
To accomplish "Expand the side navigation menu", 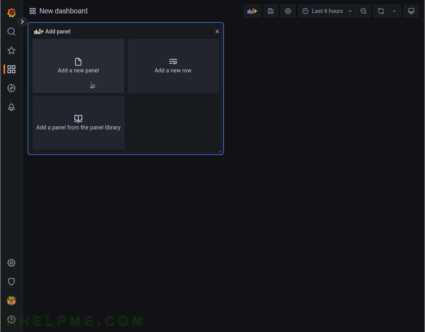I will [x=22, y=22].
